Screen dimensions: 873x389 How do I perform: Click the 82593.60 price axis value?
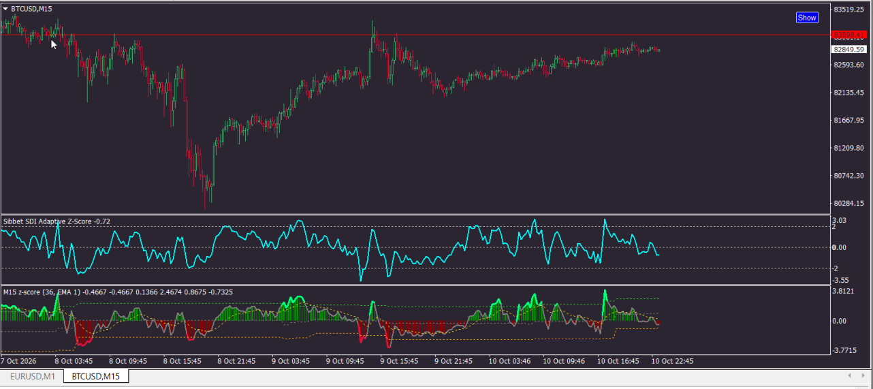tap(848, 65)
